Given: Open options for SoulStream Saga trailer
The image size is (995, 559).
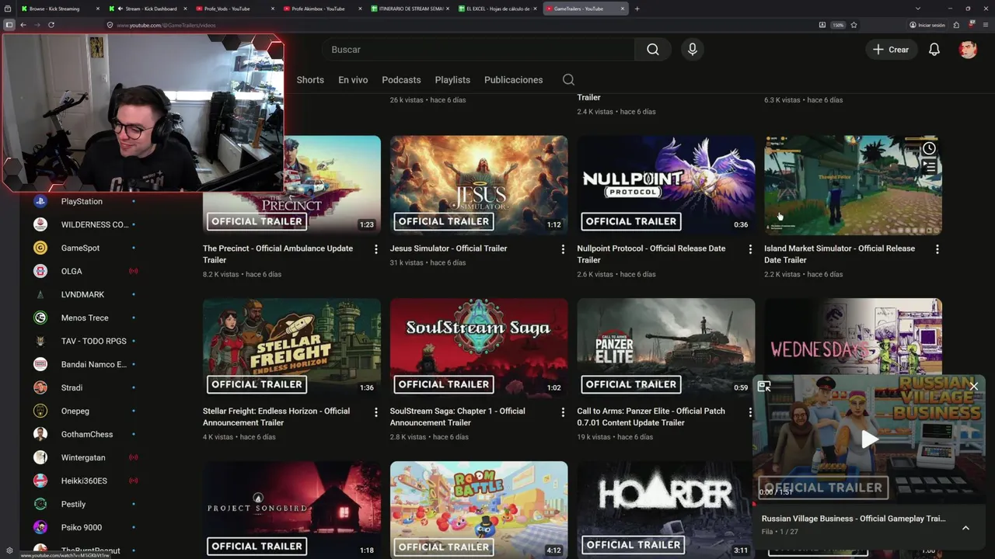Looking at the screenshot, I should point(563,412).
